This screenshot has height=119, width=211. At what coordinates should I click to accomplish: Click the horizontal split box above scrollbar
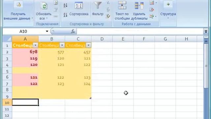pyautogui.click(x=206, y=37)
